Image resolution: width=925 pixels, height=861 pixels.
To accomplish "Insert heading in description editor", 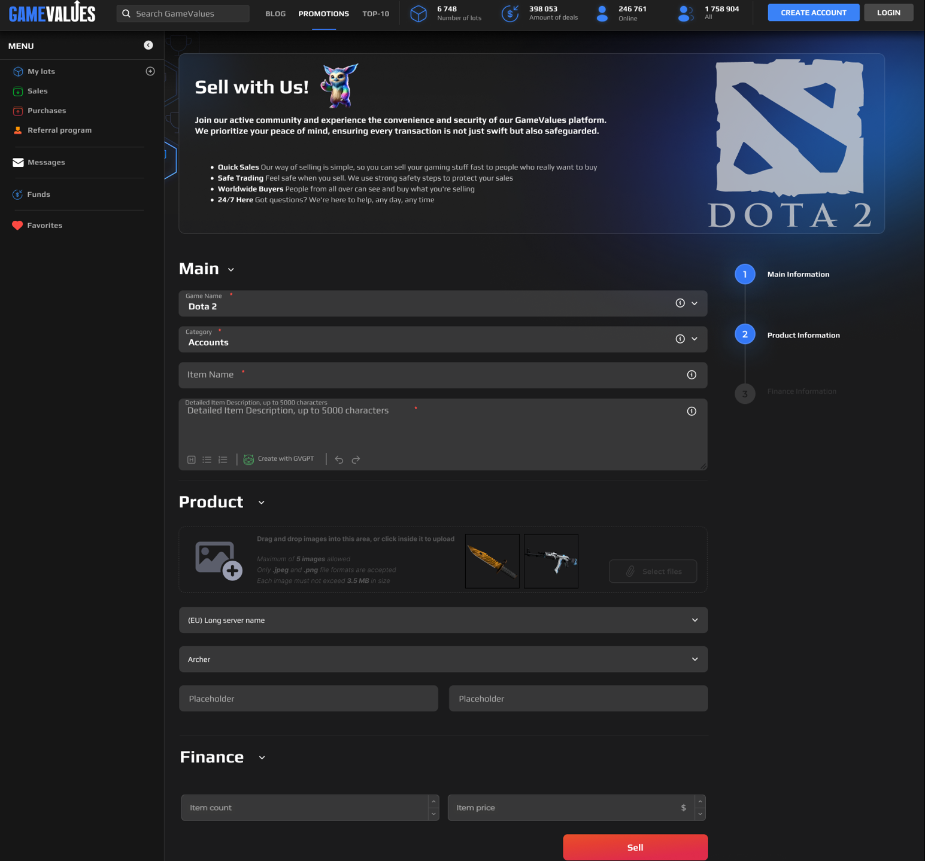I will 192,460.
